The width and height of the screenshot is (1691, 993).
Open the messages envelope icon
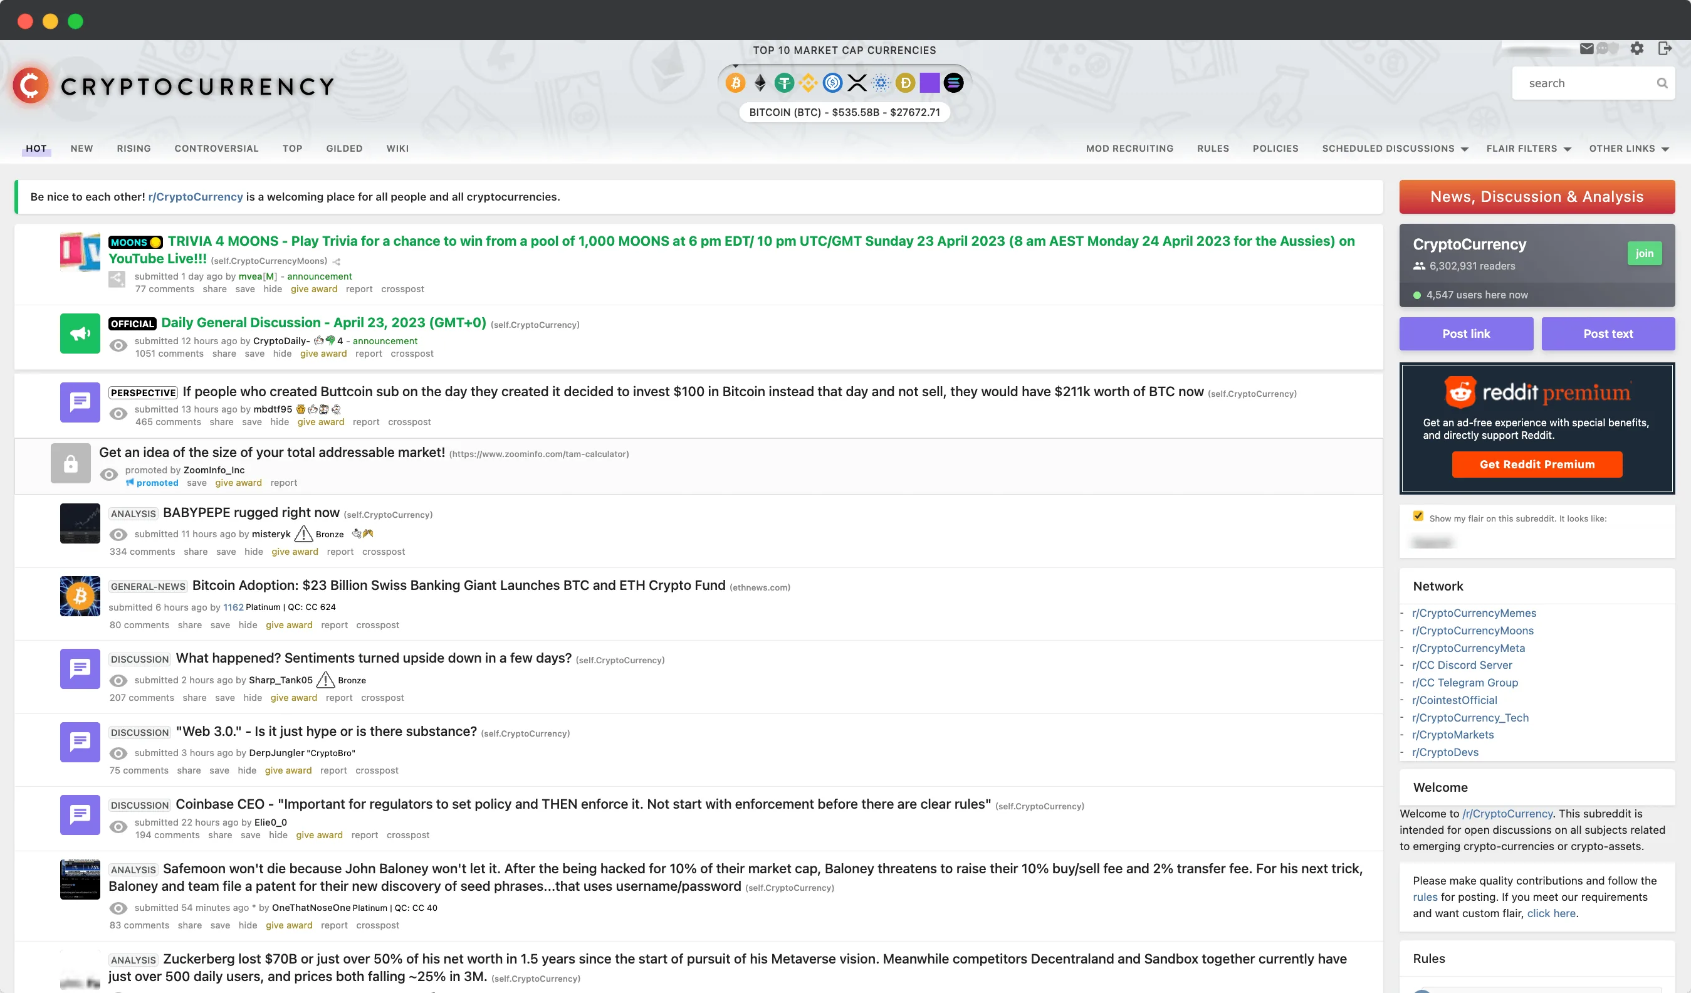click(1586, 48)
